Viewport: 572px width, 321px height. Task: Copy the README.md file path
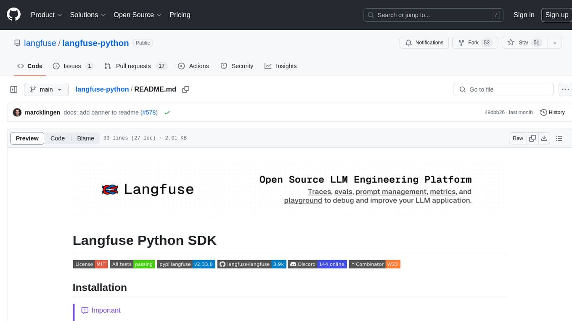185,89
